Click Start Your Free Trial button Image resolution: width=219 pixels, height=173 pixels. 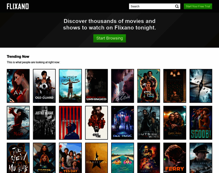point(198,6)
